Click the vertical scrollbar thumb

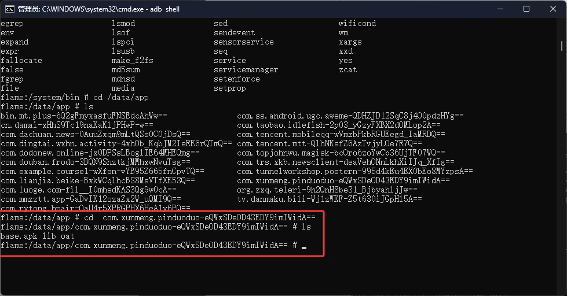tap(562, 46)
